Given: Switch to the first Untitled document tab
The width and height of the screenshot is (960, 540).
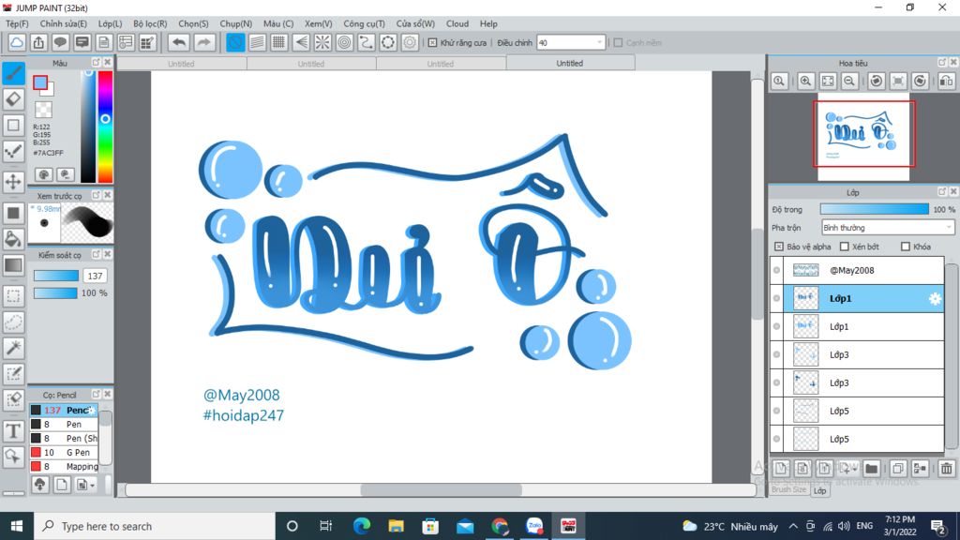Looking at the screenshot, I should coord(181,64).
